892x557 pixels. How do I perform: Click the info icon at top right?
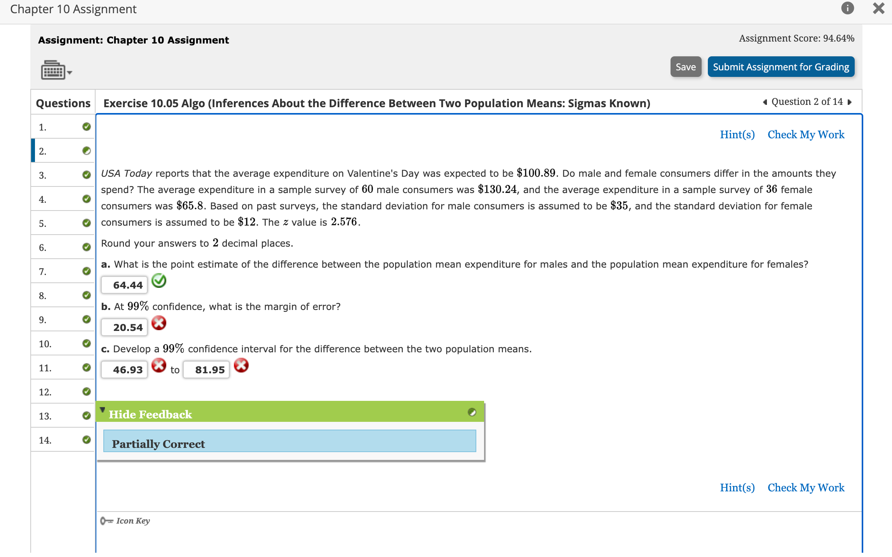coord(847,8)
